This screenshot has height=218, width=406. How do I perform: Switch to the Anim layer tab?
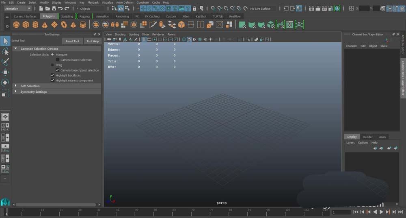(382, 137)
